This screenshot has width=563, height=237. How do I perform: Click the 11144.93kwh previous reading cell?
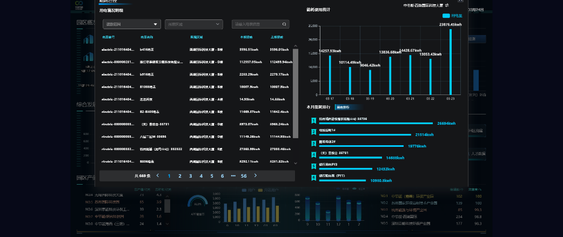coord(280,137)
